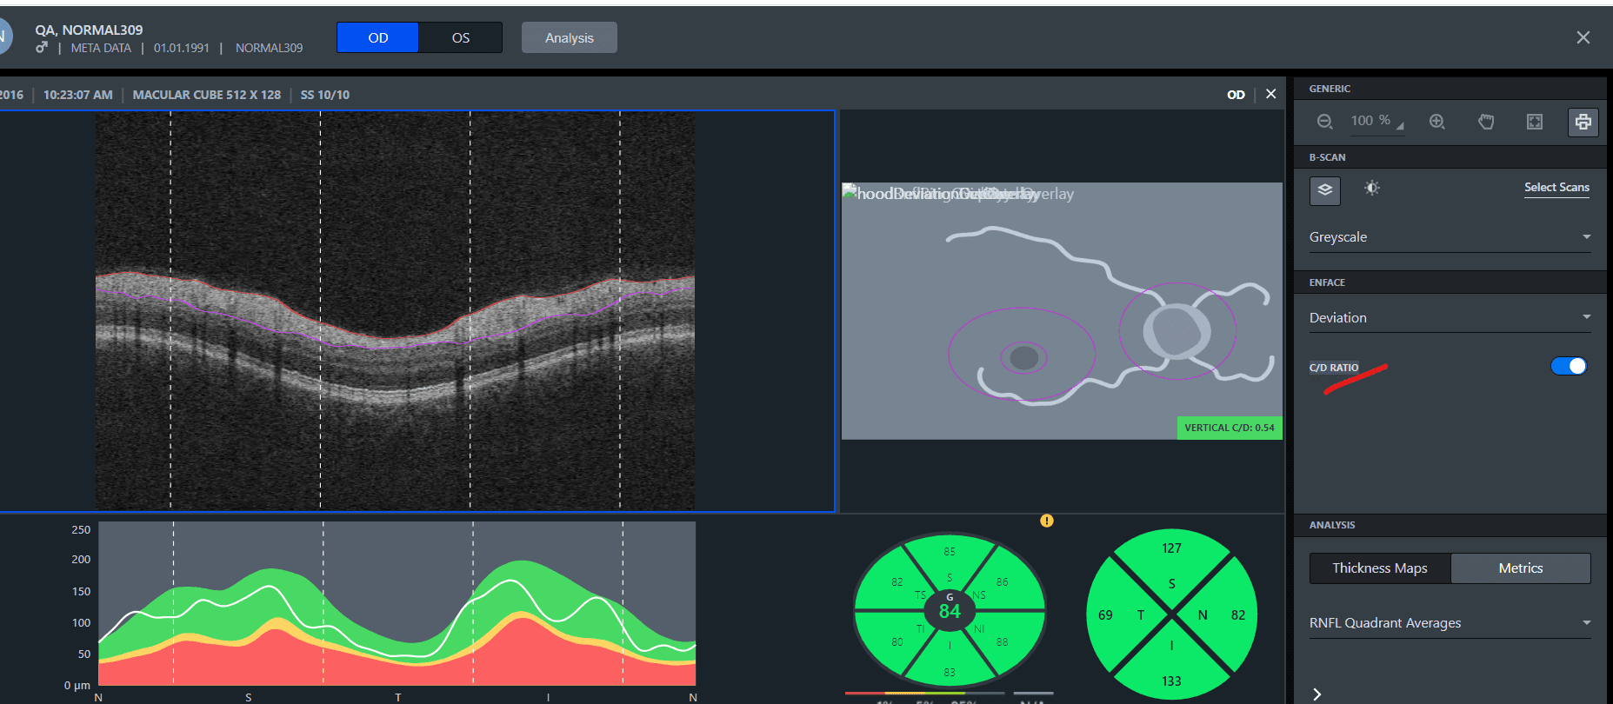1613x704 pixels.
Task: Close the patient viewer window
Action: click(1583, 37)
